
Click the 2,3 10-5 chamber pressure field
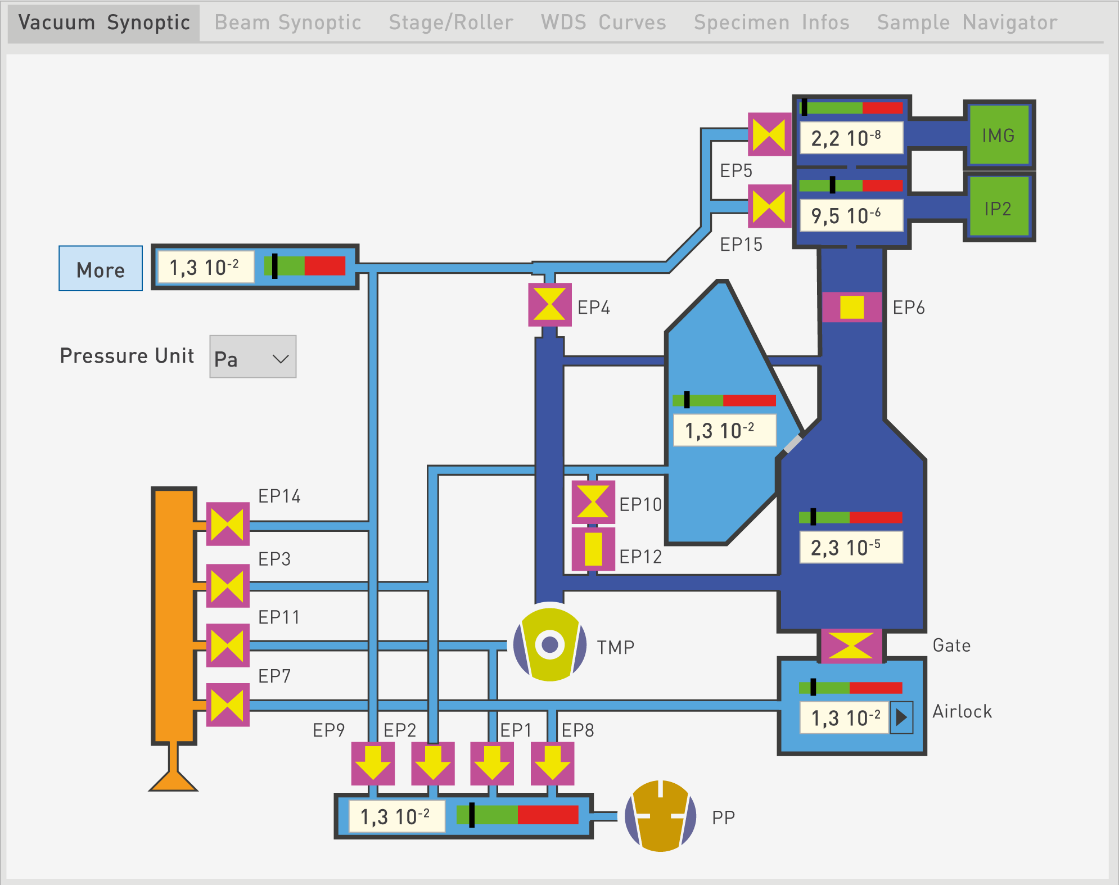click(x=850, y=548)
